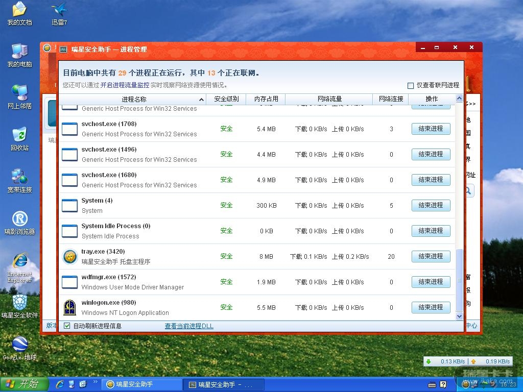End the tray.exe process
Image resolution: width=523 pixels, height=392 pixels.
click(431, 256)
